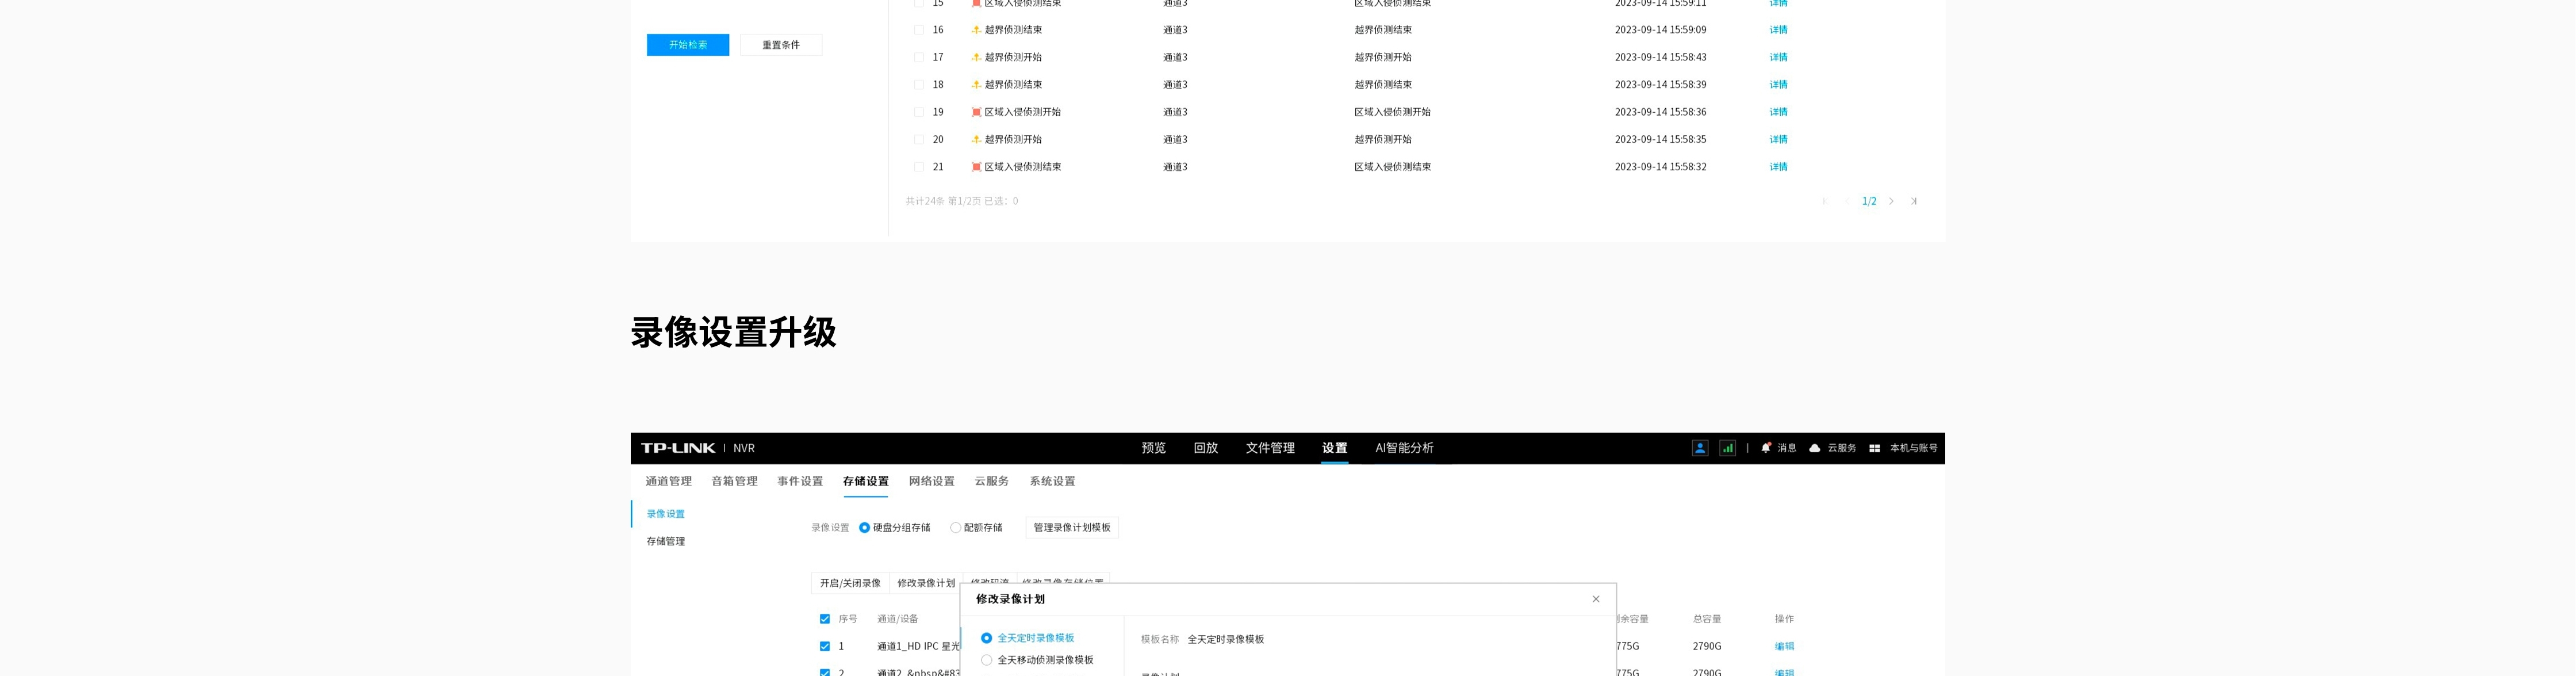Click the yellow line-crossing icon in row 16
The height and width of the screenshot is (676, 2576).
click(x=976, y=30)
